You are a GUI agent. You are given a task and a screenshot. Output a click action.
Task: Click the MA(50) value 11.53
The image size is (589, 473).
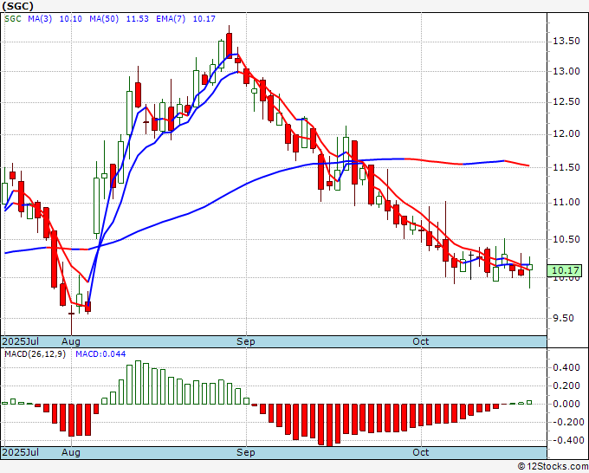(137, 19)
